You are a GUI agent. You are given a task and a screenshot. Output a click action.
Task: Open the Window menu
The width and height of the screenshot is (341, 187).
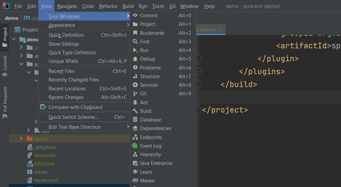click(189, 6)
